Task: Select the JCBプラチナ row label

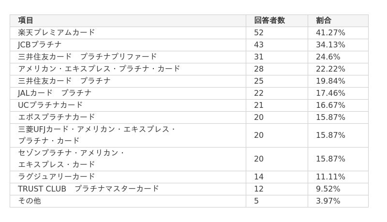Action: (x=40, y=45)
